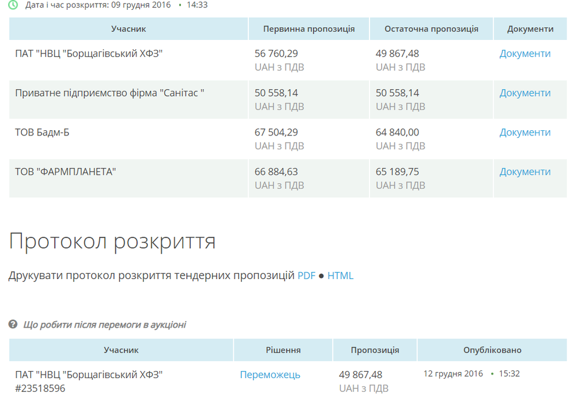Click disclosure time 14:33
This screenshot has width=580, height=400.
point(197,5)
